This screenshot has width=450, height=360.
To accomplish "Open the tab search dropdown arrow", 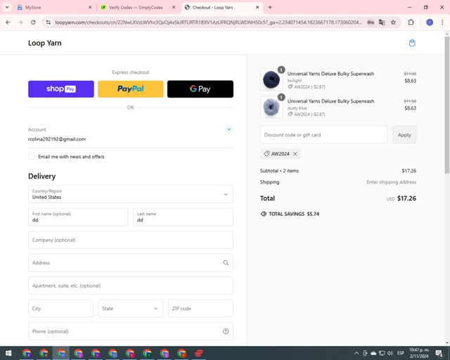I will click(7, 7).
